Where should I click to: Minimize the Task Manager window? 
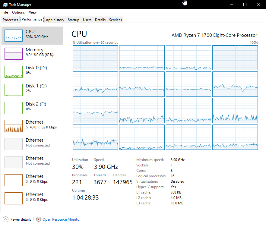click(231, 5)
